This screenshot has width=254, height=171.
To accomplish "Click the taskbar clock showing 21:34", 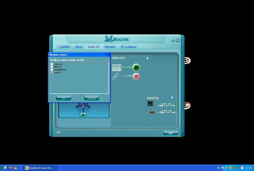I will (x=248, y=168).
